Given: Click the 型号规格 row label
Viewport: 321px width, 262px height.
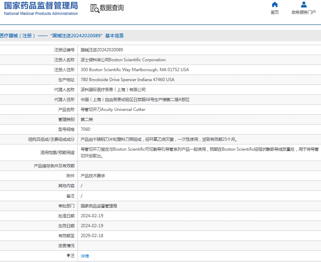Looking at the screenshot, I should [x=66, y=129].
